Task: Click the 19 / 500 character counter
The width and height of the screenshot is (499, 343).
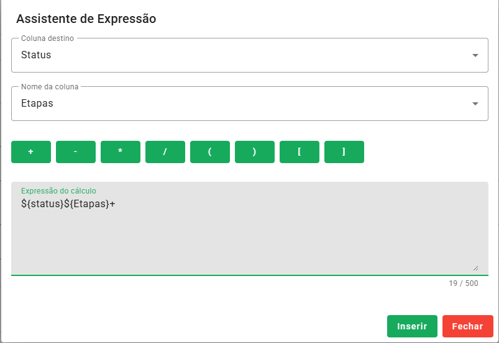Action: [464, 283]
